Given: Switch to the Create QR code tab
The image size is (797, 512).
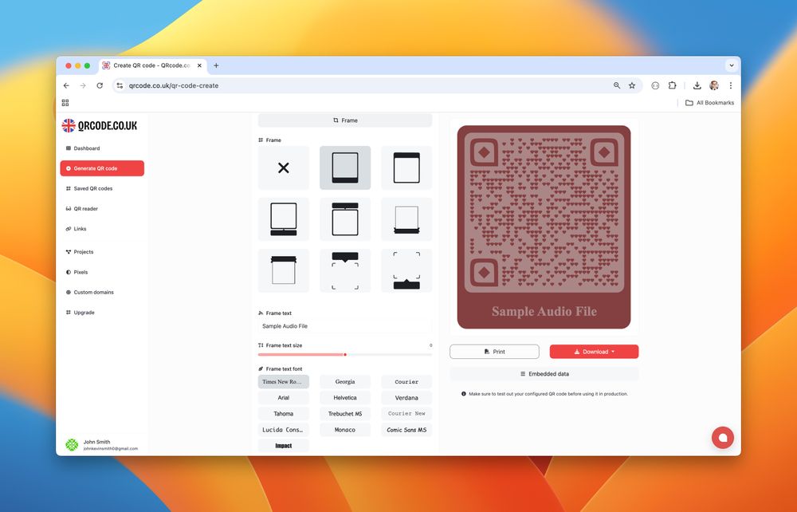Looking at the screenshot, I should 150,65.
